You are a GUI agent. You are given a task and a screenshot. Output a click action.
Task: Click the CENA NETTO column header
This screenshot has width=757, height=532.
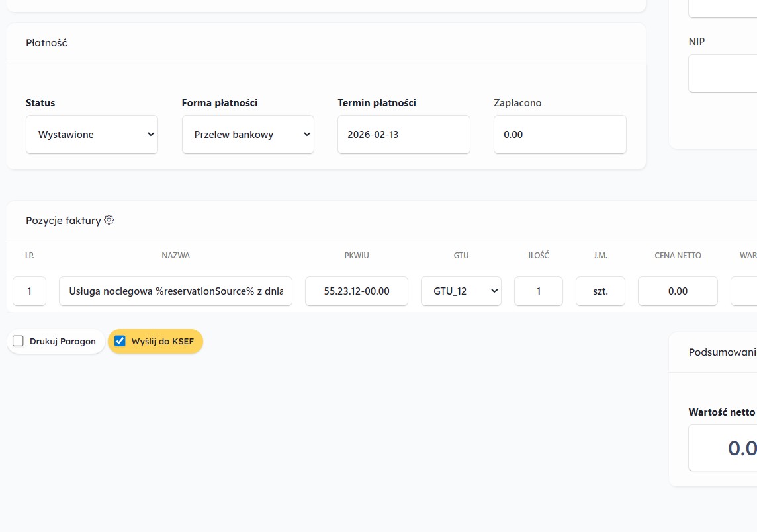click(x=678, y=255)
